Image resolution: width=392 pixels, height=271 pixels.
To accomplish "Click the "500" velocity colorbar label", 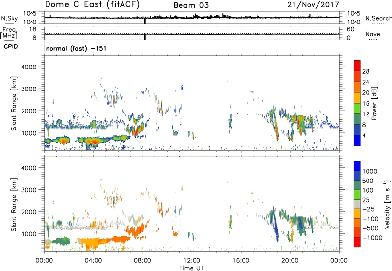I will tap(368, 181).
